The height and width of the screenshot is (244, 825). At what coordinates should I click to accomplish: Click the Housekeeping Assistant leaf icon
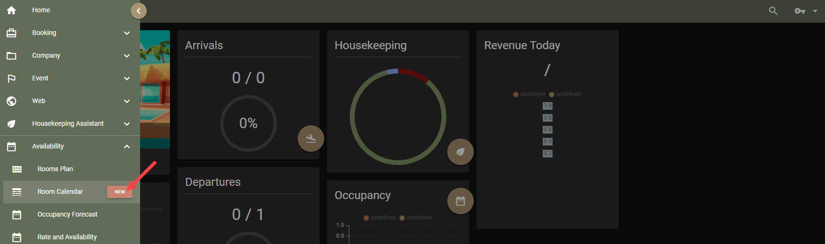11,123
